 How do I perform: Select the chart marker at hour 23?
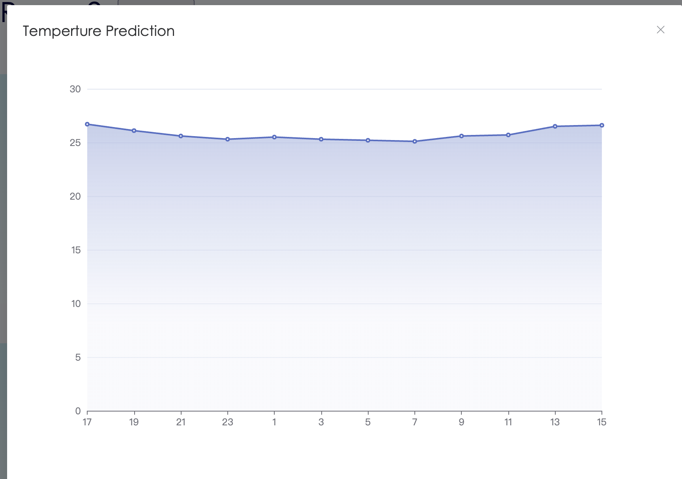[228, 139]
